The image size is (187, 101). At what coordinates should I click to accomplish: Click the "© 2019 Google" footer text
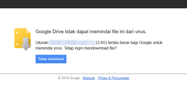(x=69, y=78)
